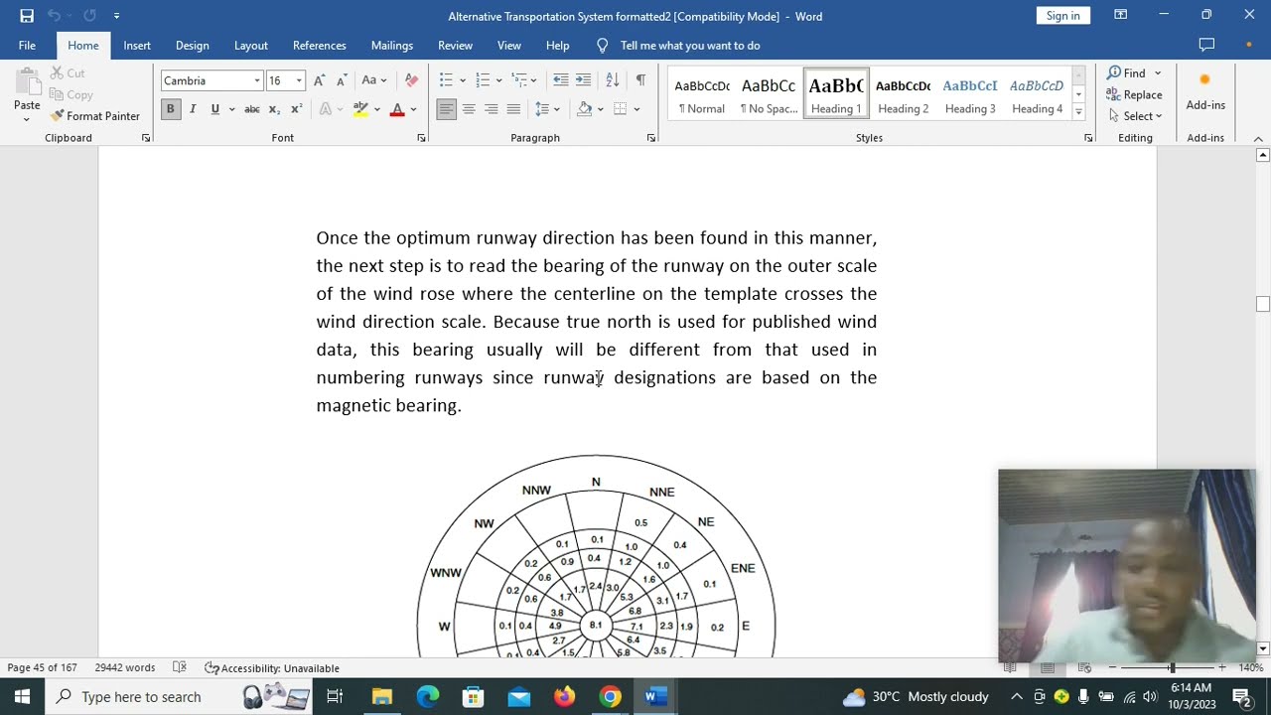
Task: Click the Grow Font icon
Action: point(319,80)
